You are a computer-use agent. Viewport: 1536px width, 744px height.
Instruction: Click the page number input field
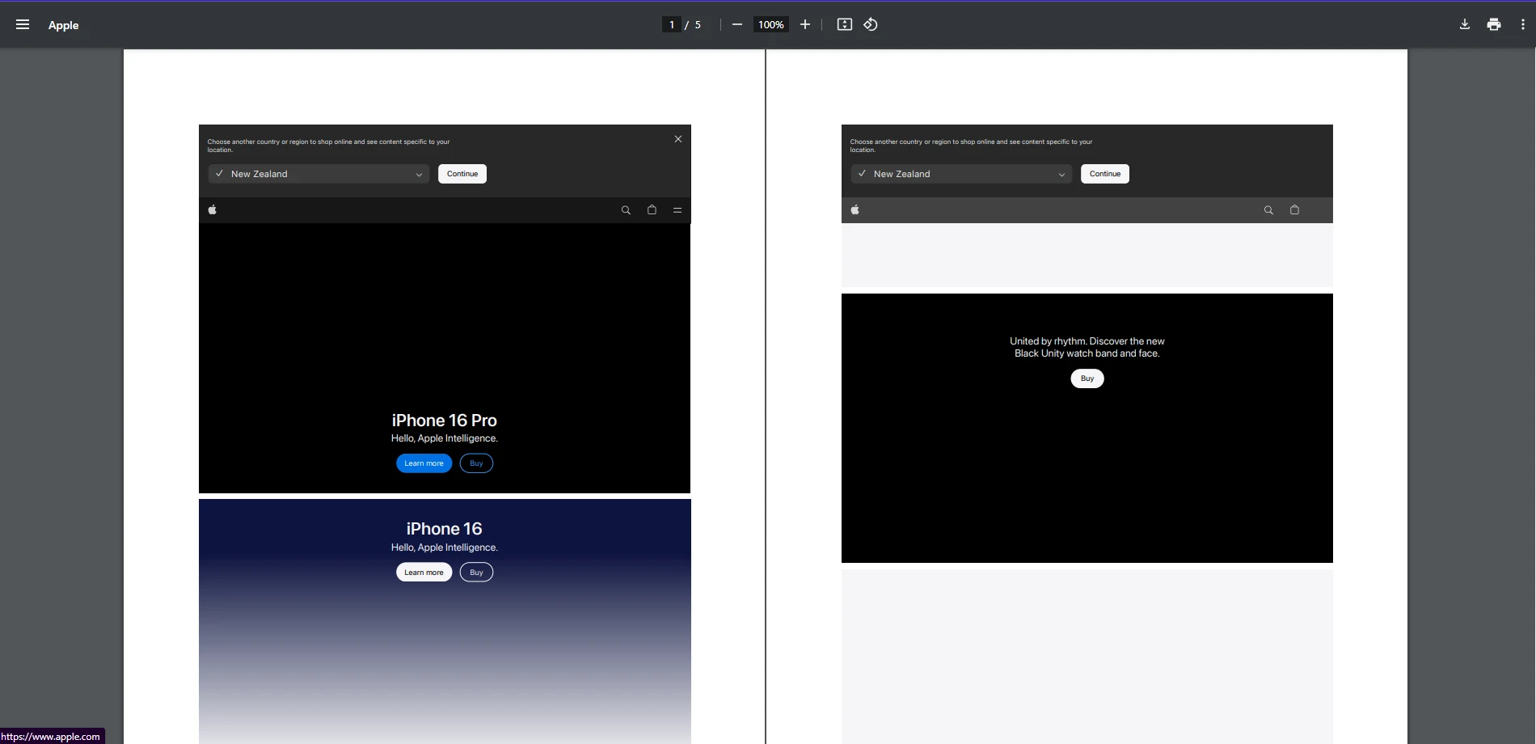672,24
